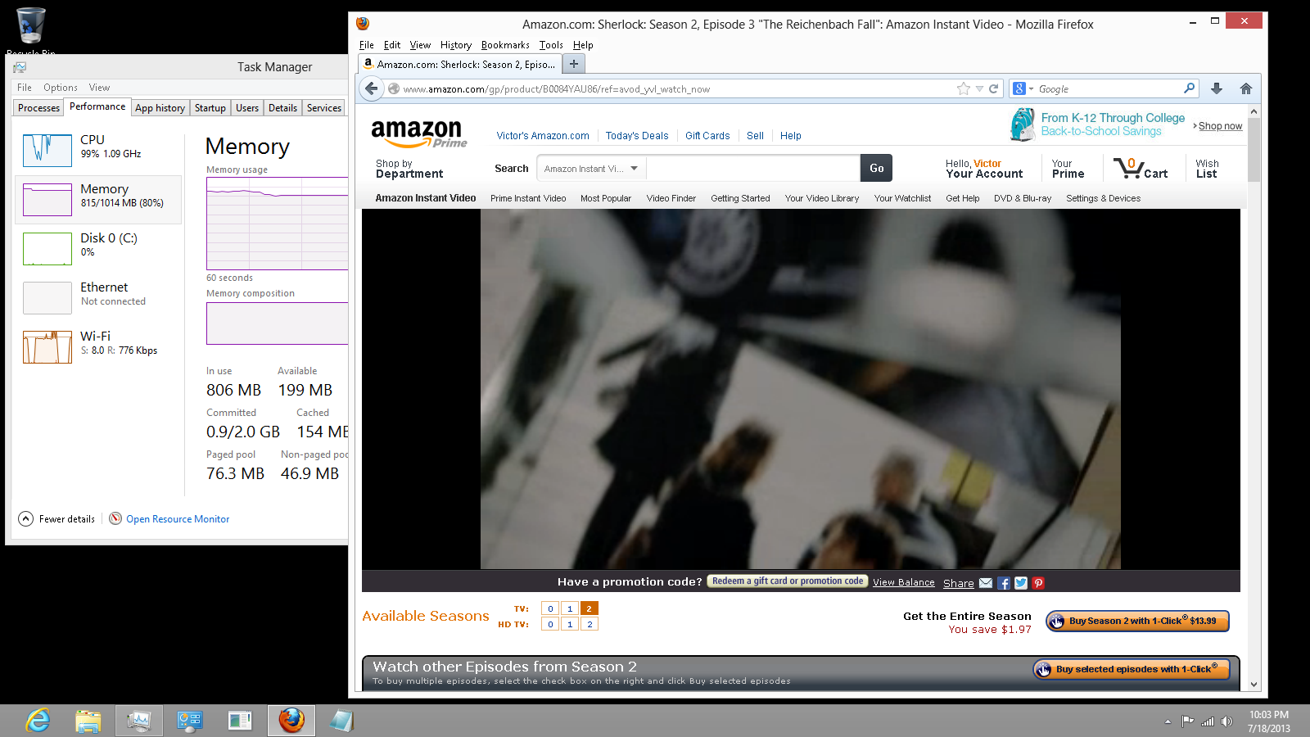
Task: Click the Action Center flag icon
Action: 1187,721
